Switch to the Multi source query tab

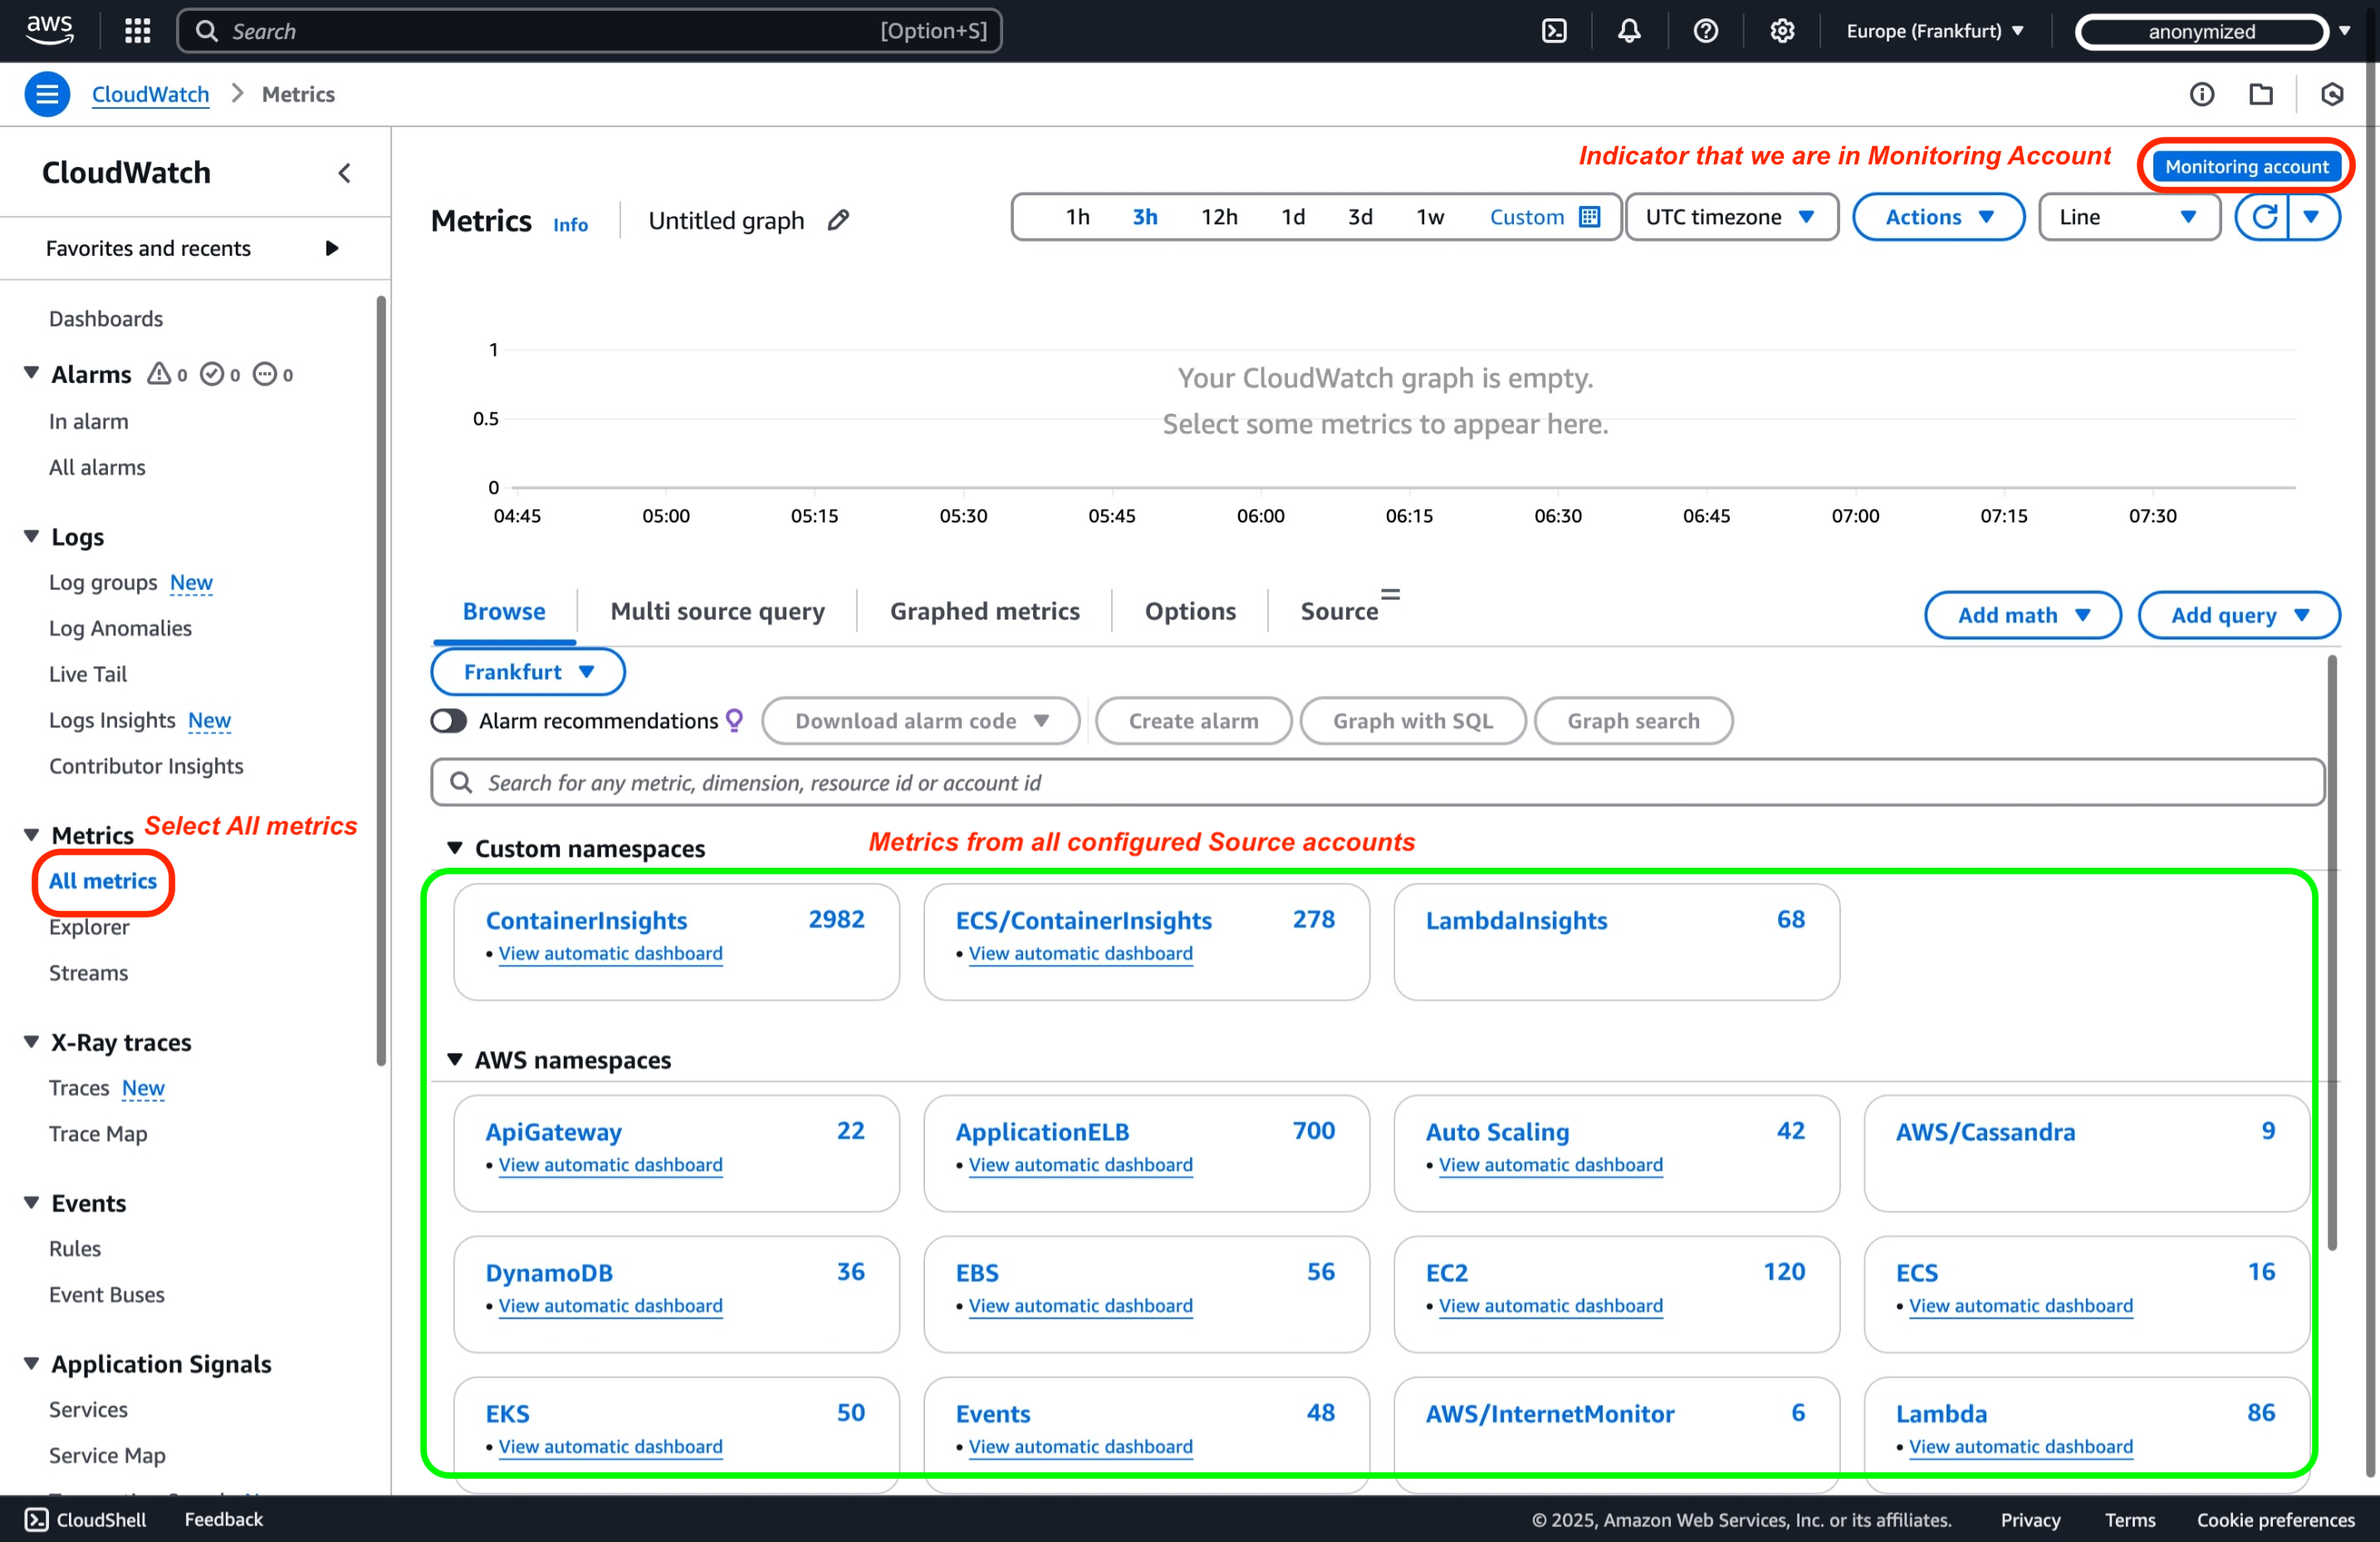[717, 611]
